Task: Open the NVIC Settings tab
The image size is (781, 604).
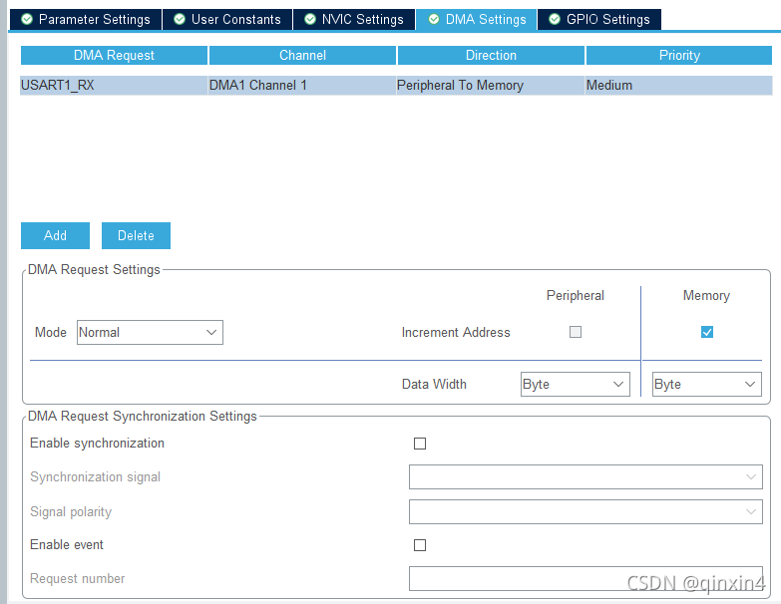Action: (x=354, y=19)
